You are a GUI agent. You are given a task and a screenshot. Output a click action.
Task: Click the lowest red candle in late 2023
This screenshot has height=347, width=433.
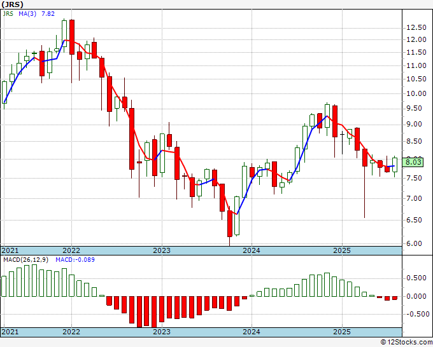click(230, 224)
